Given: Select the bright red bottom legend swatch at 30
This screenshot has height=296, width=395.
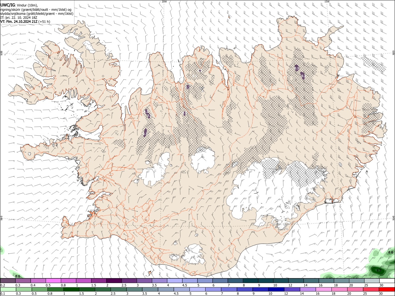Looking at the screenshot, I should point(387,289).
